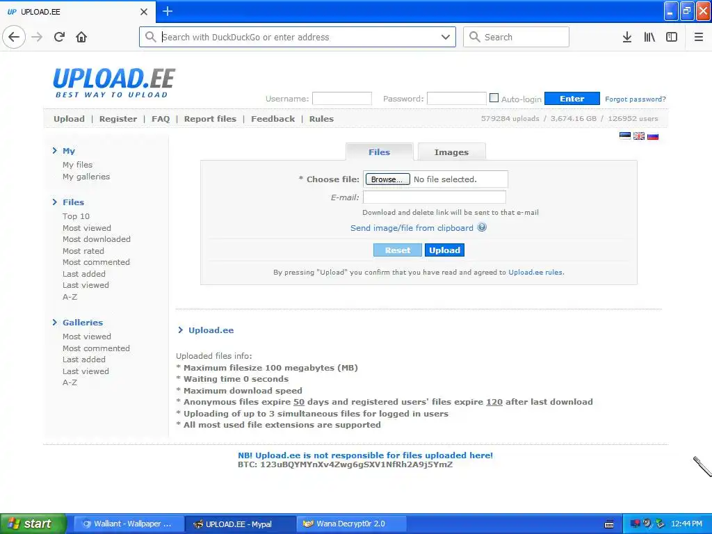Reload the page with the refresh icon

(59, 37)
